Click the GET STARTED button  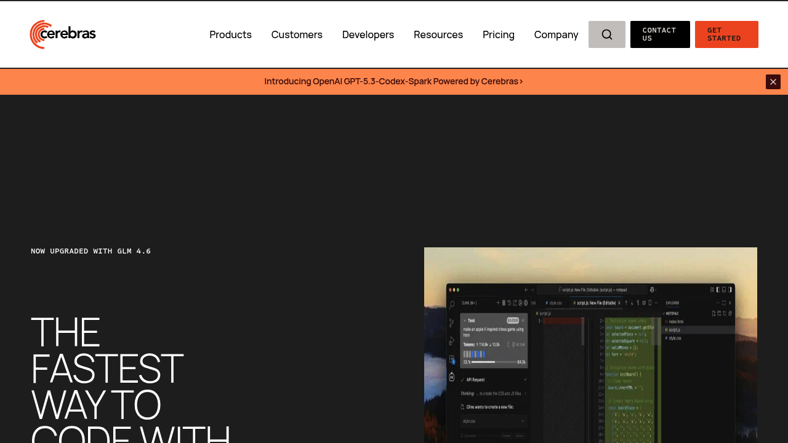coord(726,34)
